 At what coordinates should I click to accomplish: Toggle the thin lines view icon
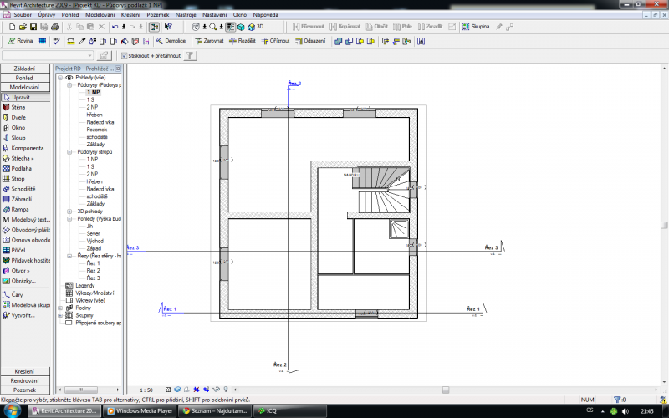click(155, 27)
